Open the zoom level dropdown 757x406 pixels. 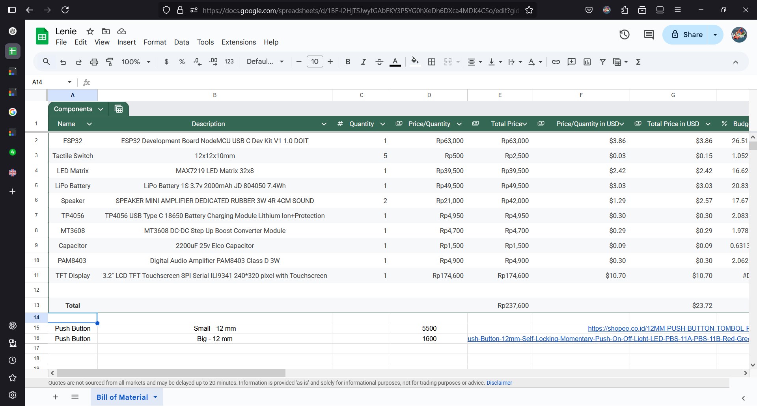tap(136, 62)
